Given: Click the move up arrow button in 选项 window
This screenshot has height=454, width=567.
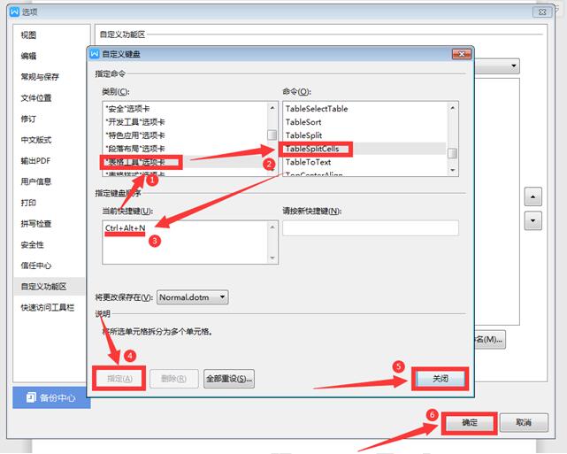Looking at the screenshot, I should [533, 197].
